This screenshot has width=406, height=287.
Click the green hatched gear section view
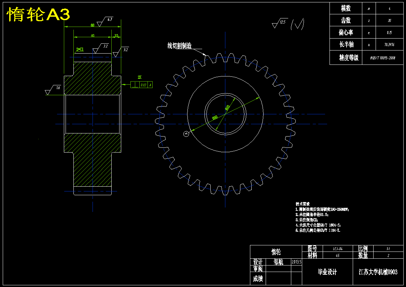pyautogui.click(x=93, y=124)
